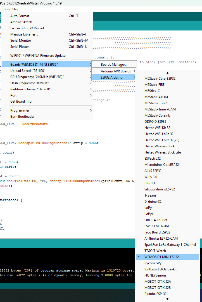Screen dimensions: 202x302
Task: Pick the ESPectro32 board
Action: coord(167,158)
